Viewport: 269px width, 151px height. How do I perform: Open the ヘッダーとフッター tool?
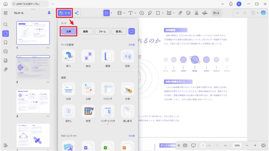[108, 115]
